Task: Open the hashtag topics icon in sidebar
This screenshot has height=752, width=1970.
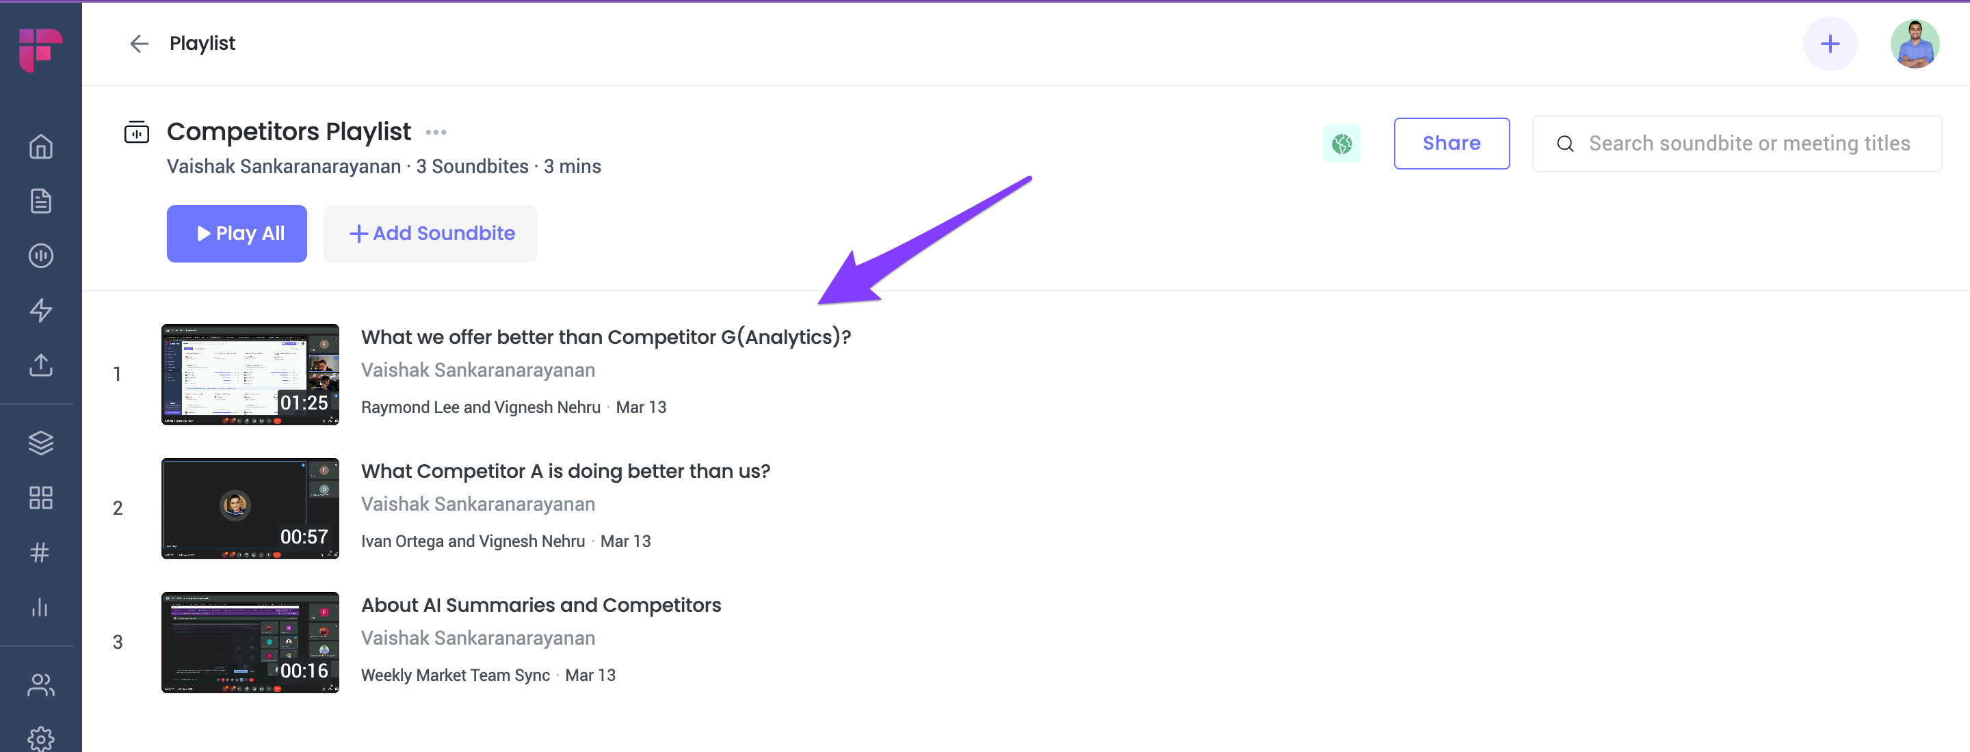Action: pyautogui.click(x=40, y=552)
